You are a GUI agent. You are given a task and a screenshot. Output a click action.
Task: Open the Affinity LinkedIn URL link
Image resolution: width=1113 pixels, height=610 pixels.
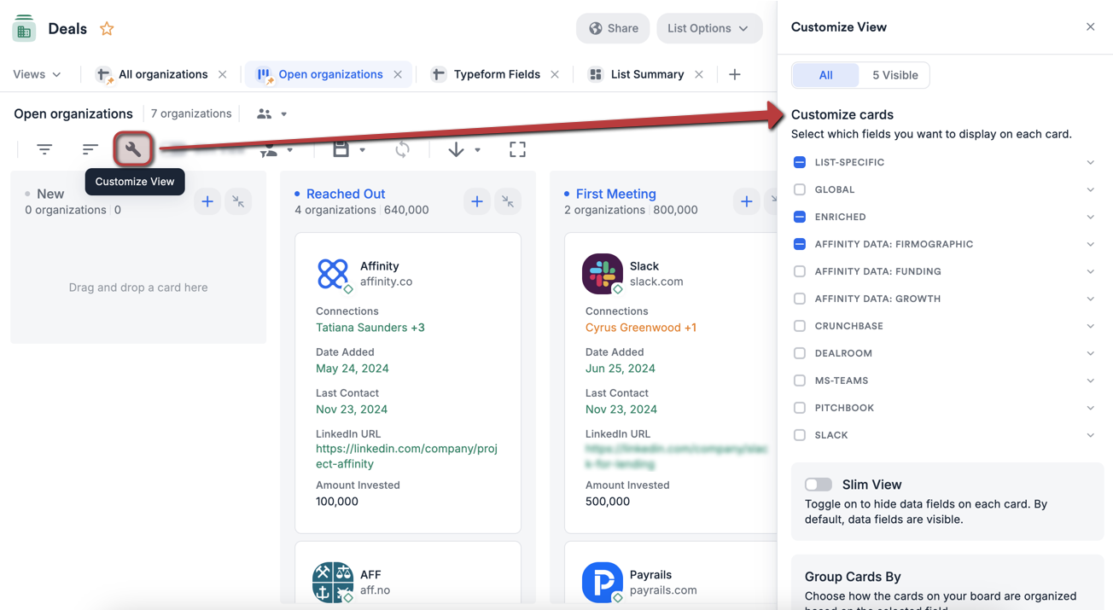(407, 448)
